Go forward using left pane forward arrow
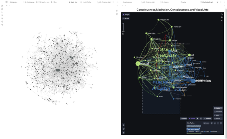This screenshot has height=139, width=227. coord(10,6)
